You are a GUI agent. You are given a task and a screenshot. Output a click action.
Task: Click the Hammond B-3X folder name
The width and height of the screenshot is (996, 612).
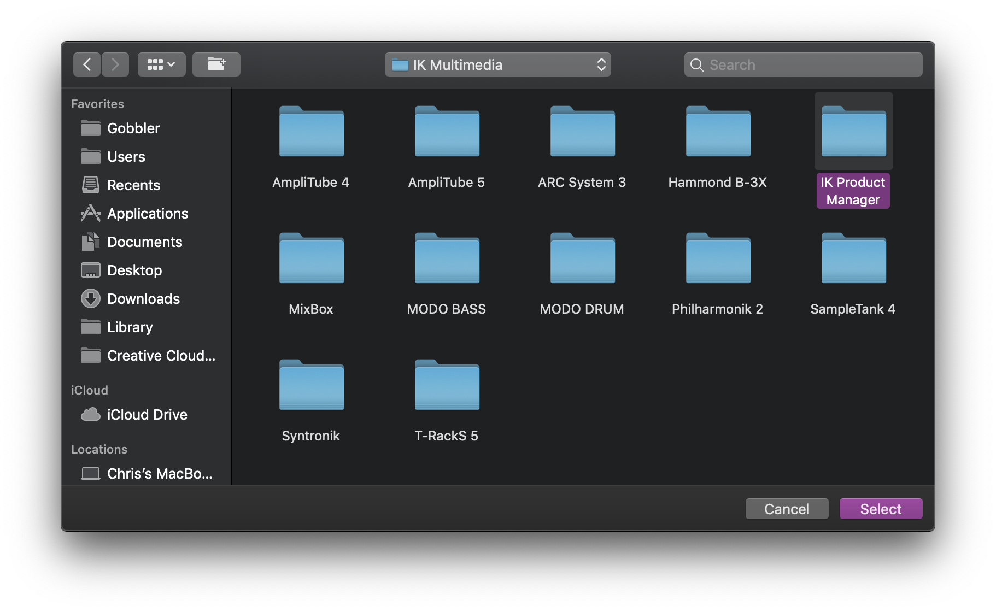pos(718,183)
